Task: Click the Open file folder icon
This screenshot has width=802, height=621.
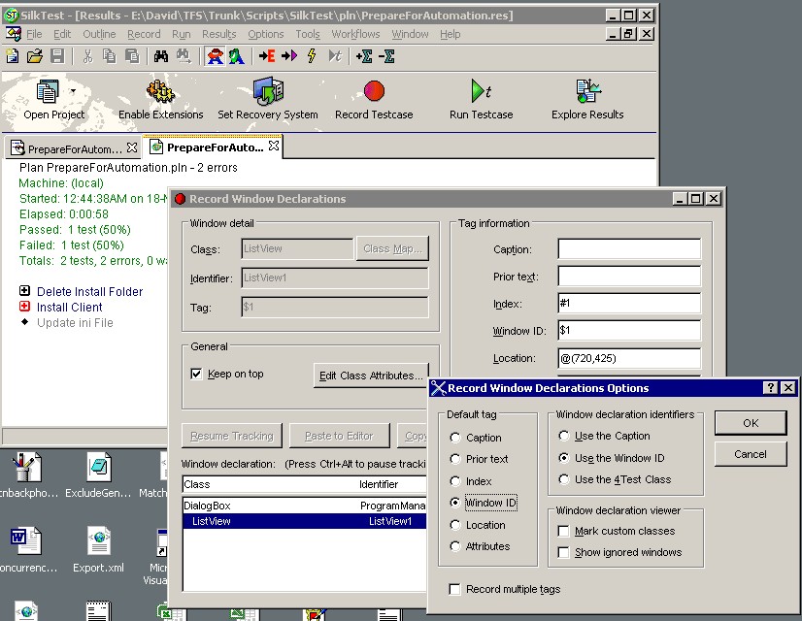Action: point(35,55)
